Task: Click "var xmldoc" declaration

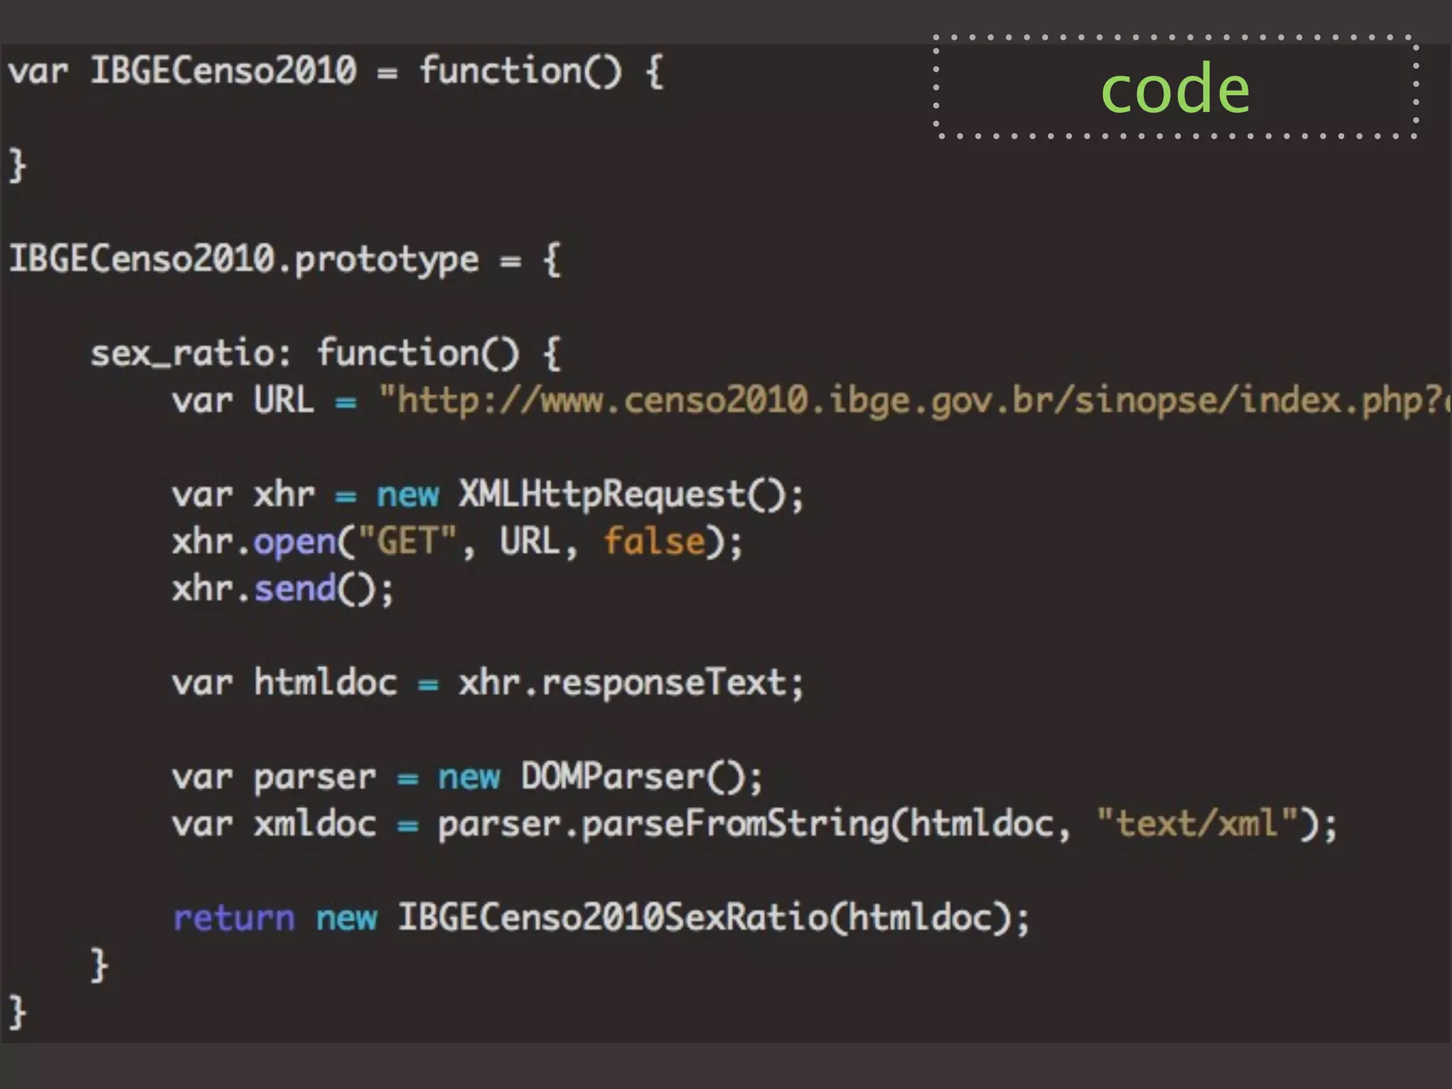Action: click(274, 824)
